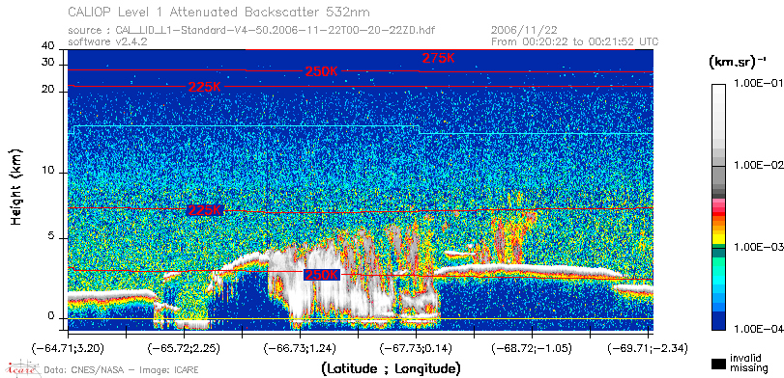
Task: Click the '(km.sr)-1' colorbar unit label
Action: click(x=738, y=63)
